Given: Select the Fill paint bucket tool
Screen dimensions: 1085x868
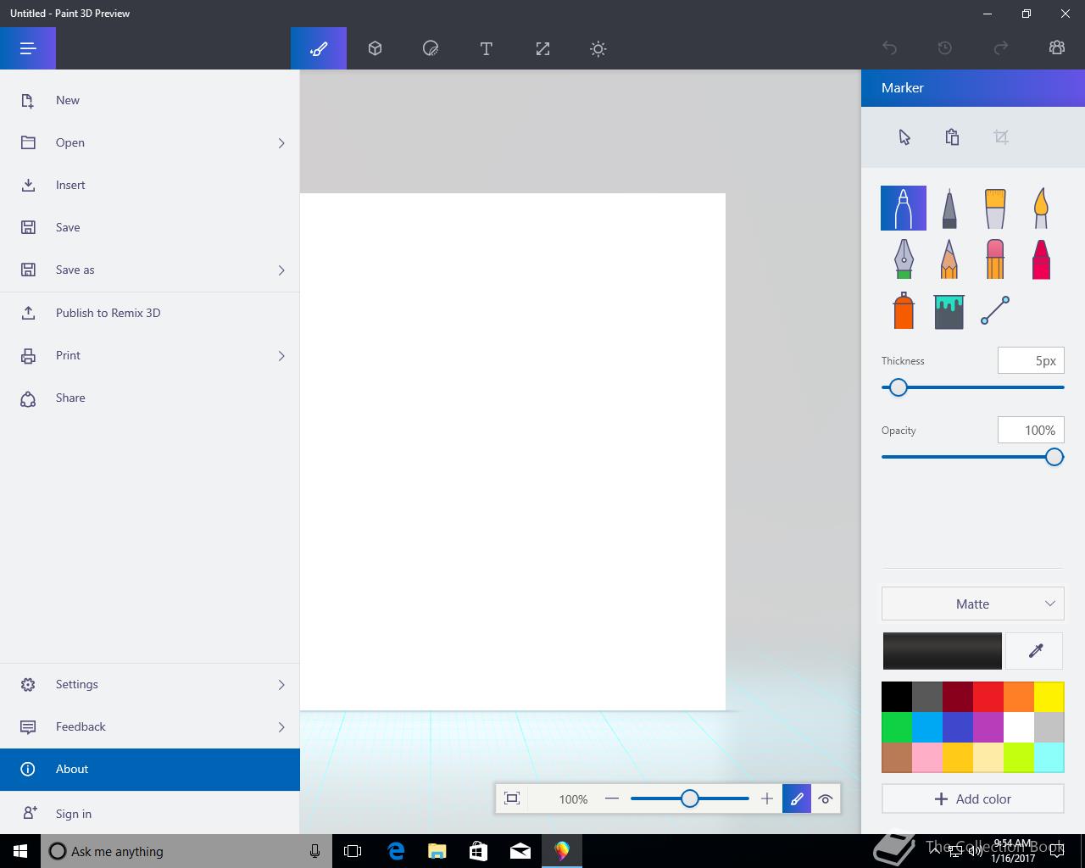Looking at the screenshot, I should coord(949,310).
